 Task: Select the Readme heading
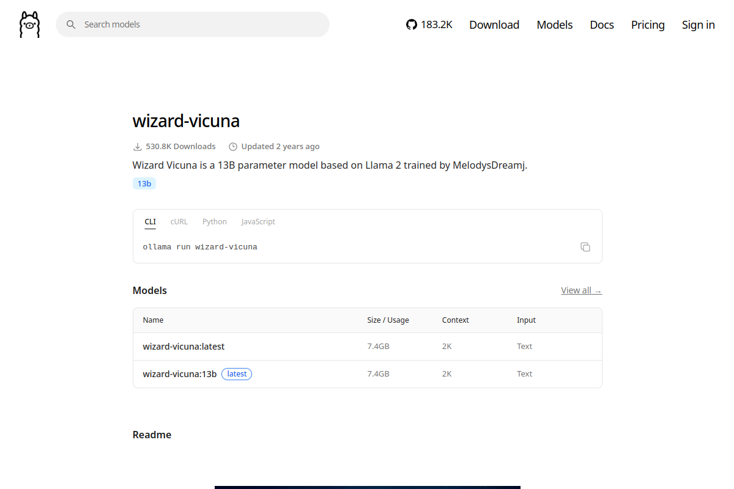(x=152, y=435)
